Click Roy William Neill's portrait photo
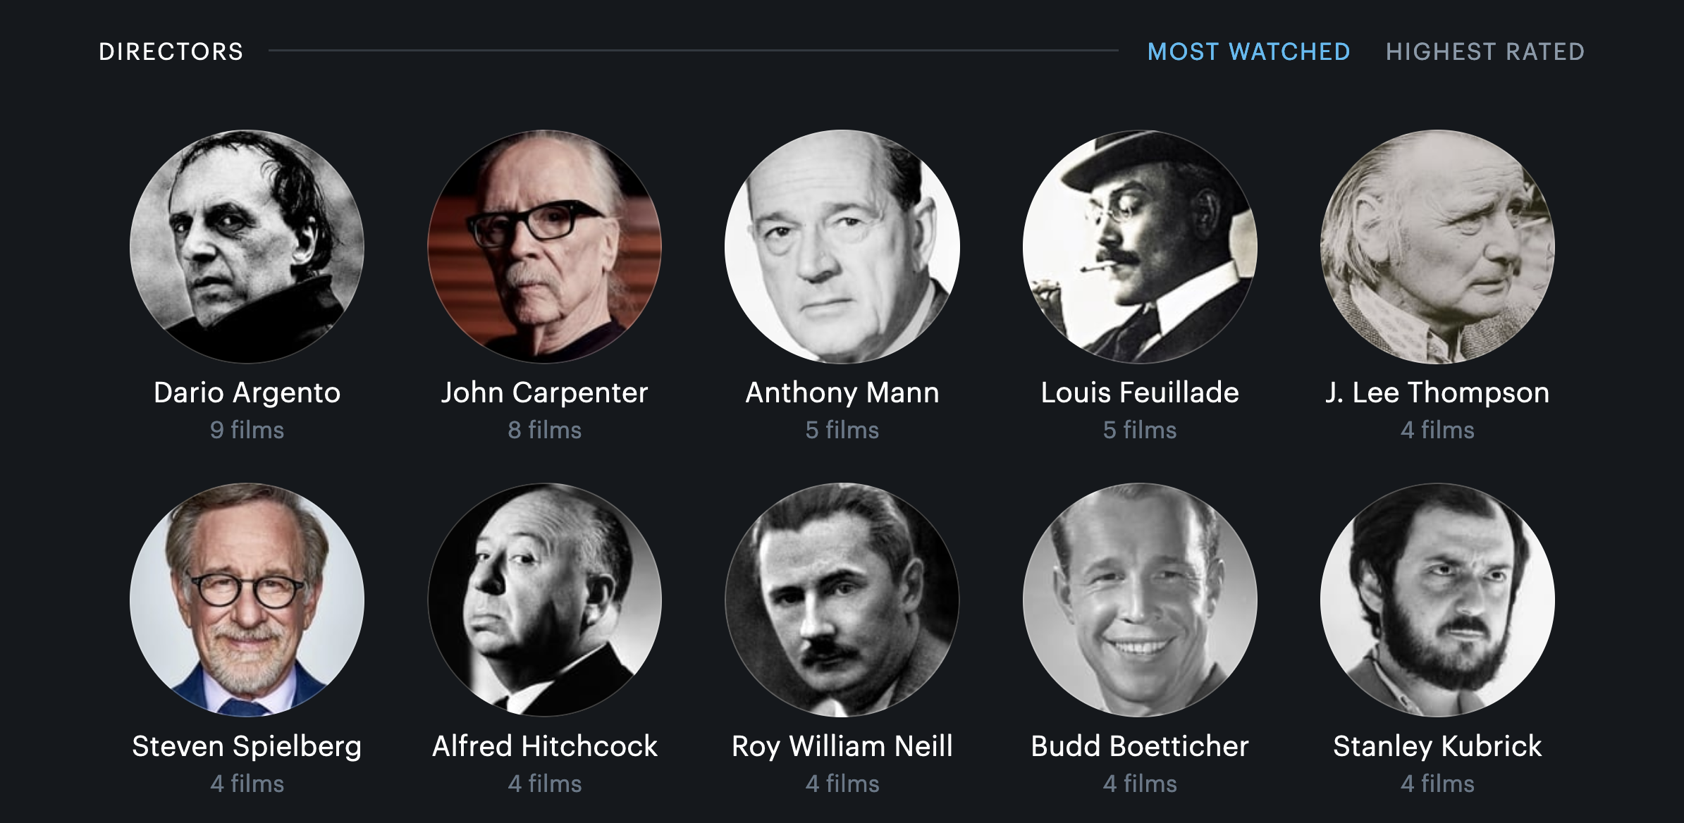1684x823 pixels. coord(842,600)
